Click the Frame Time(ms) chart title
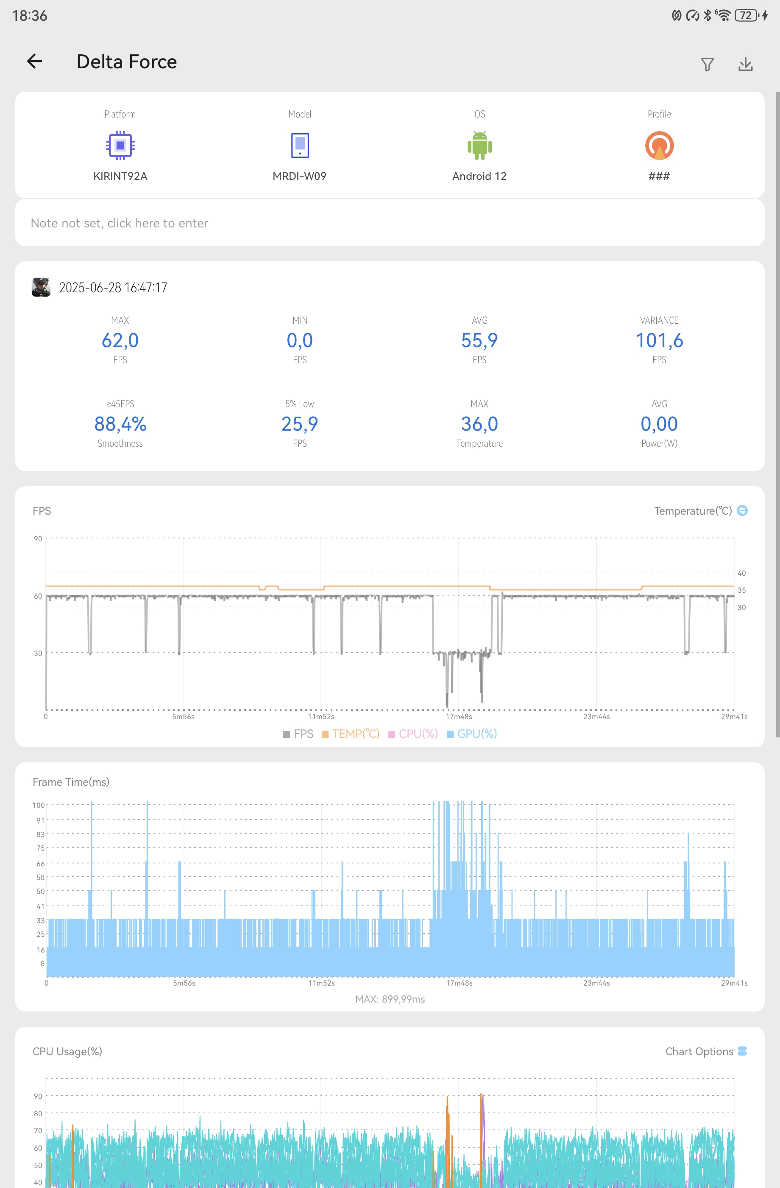780x1188 pixels. coord(71,782)
